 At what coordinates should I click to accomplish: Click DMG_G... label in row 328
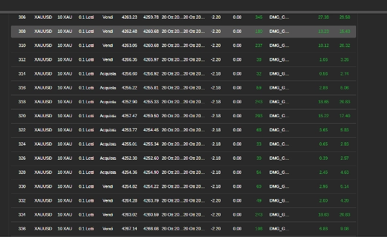coord(279,173)
